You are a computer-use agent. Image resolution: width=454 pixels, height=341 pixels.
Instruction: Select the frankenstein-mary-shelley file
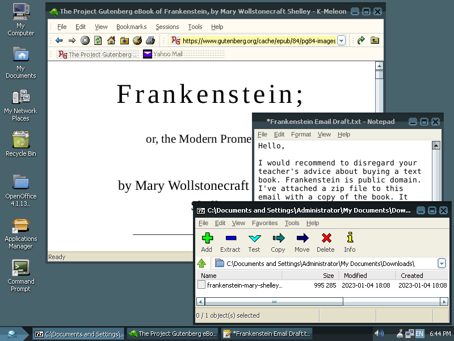(x=244, y=285)
